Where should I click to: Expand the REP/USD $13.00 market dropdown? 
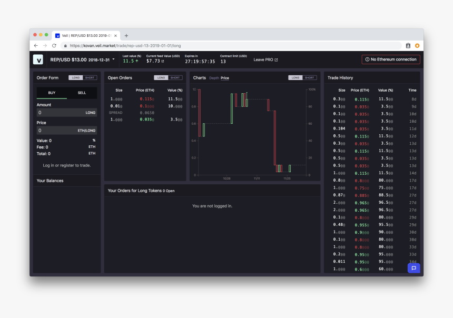click(x=113, y=59)
